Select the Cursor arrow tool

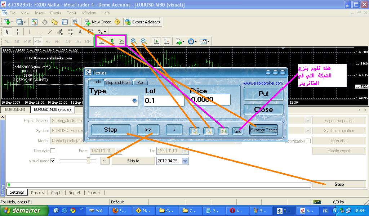pyautogui.click(x=7, y=32)
